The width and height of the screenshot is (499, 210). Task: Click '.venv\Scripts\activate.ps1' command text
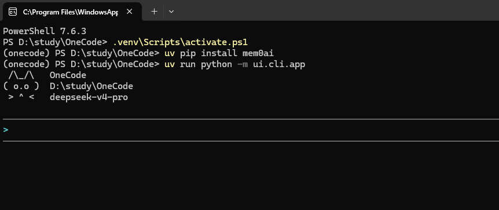pyautogui.click(x=180, y=42)
